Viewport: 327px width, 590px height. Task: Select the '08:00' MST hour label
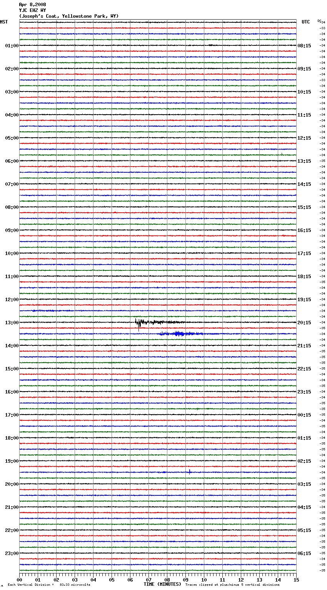[x=12, y=207]
